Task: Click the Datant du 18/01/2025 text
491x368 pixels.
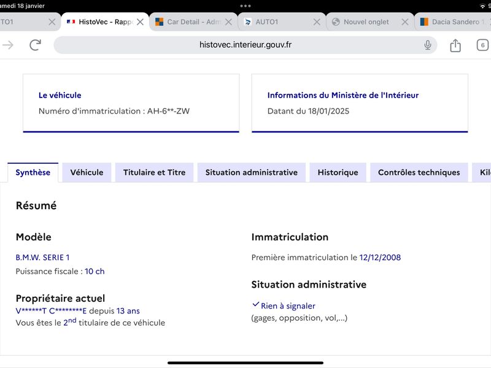Action: pyautogui.click(x=308, y=111)
